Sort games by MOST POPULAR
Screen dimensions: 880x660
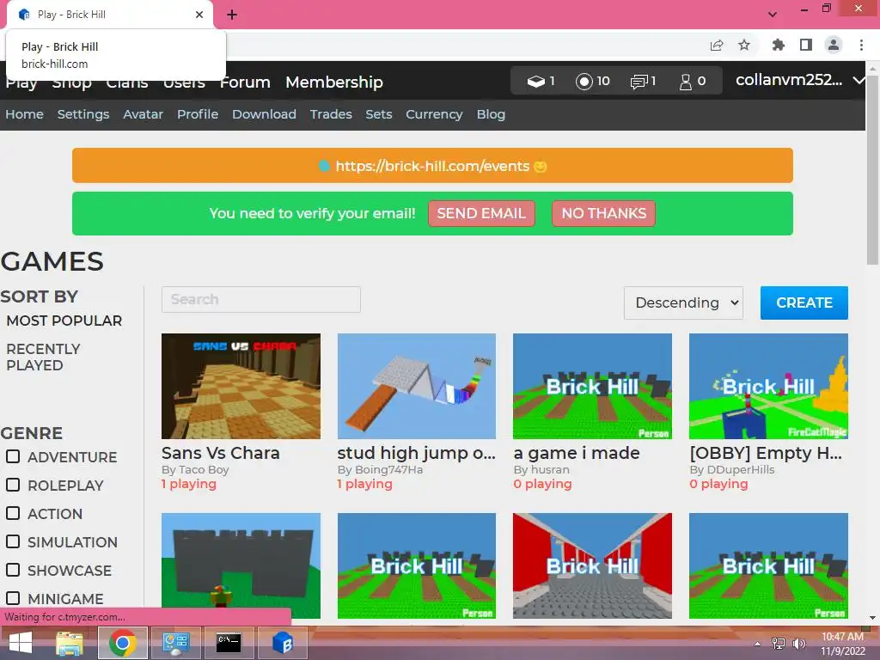click(x=64, y=321)
